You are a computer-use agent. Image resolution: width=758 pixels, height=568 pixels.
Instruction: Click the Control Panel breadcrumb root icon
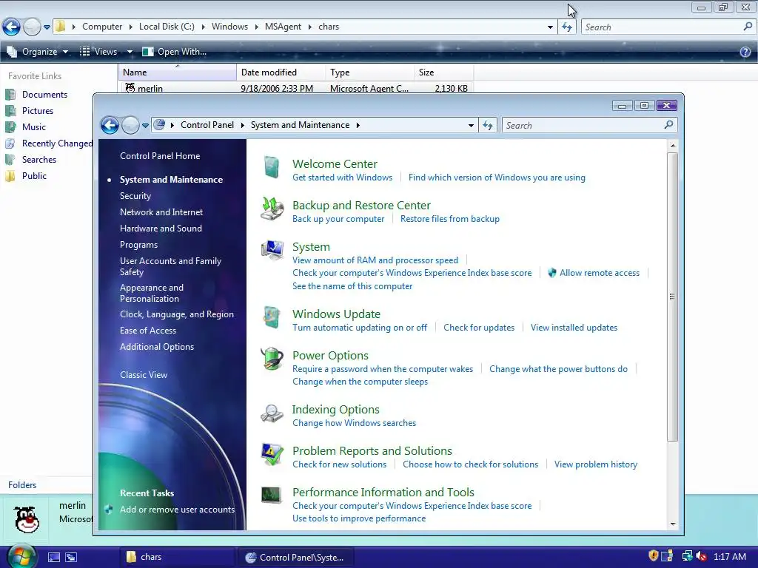click(x=159, y=125)
